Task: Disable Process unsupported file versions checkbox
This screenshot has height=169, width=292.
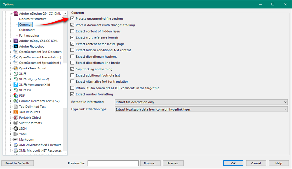Action: tap(72, 19)
